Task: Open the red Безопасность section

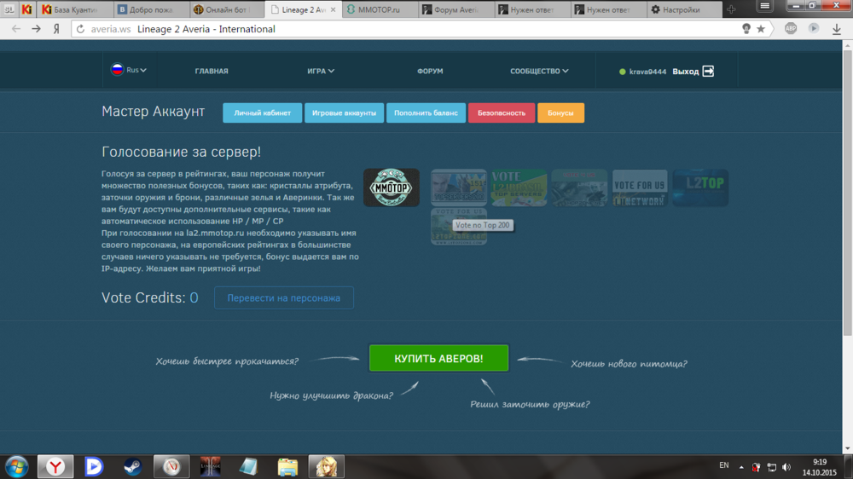Action: [502, 113]
